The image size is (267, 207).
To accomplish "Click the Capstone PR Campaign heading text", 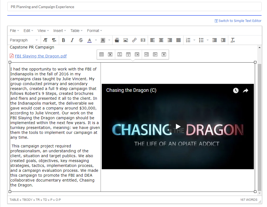I will click(32, 47).
